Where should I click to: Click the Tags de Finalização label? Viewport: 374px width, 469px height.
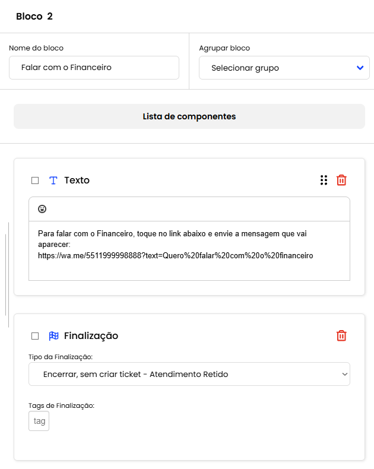pyautogui.click(x=61, y=405)
